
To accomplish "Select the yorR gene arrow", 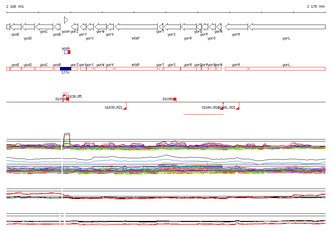I will coord(188,27).
